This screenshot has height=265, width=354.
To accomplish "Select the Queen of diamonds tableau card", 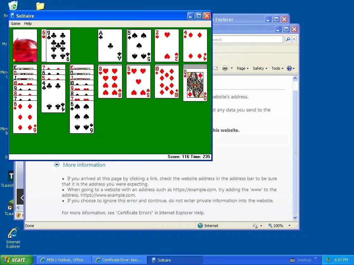I will tap(195, 85).
